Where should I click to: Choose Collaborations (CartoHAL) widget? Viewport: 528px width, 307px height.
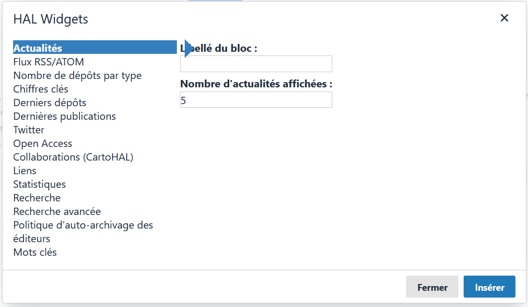[x=73, y=157]
